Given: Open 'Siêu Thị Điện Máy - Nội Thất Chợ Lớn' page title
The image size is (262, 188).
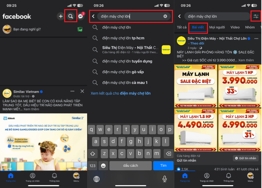Looking at the screenshot, I should click(217, 39).
